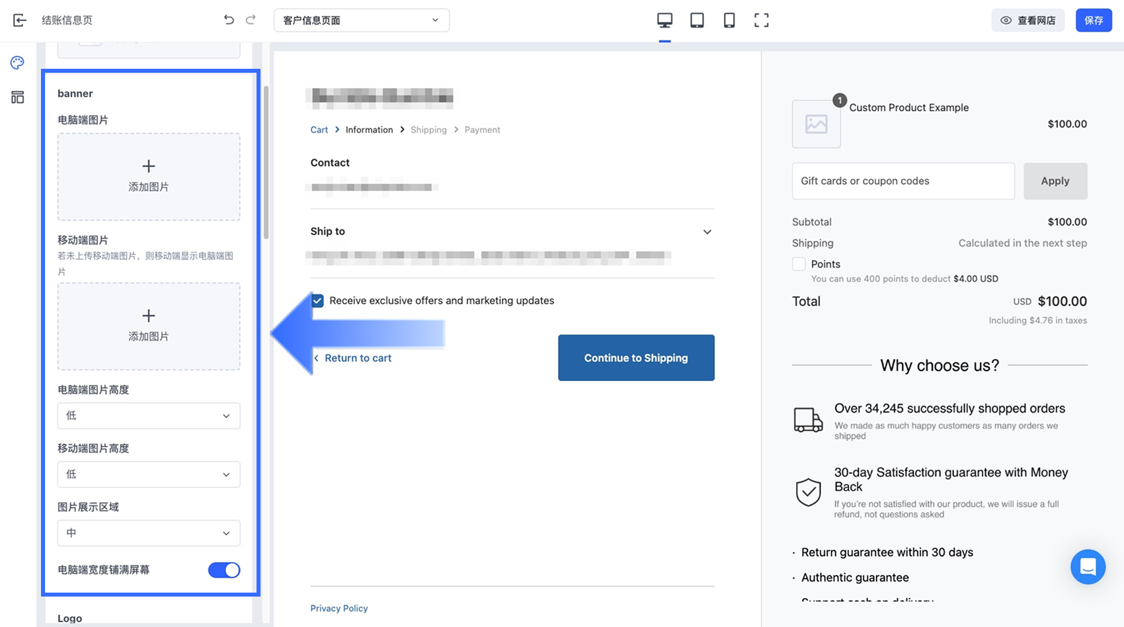
Task: Toggle 电脑端宽度铺满屏幕 switch
Action: pyautogui.click(x=224, y=570)
